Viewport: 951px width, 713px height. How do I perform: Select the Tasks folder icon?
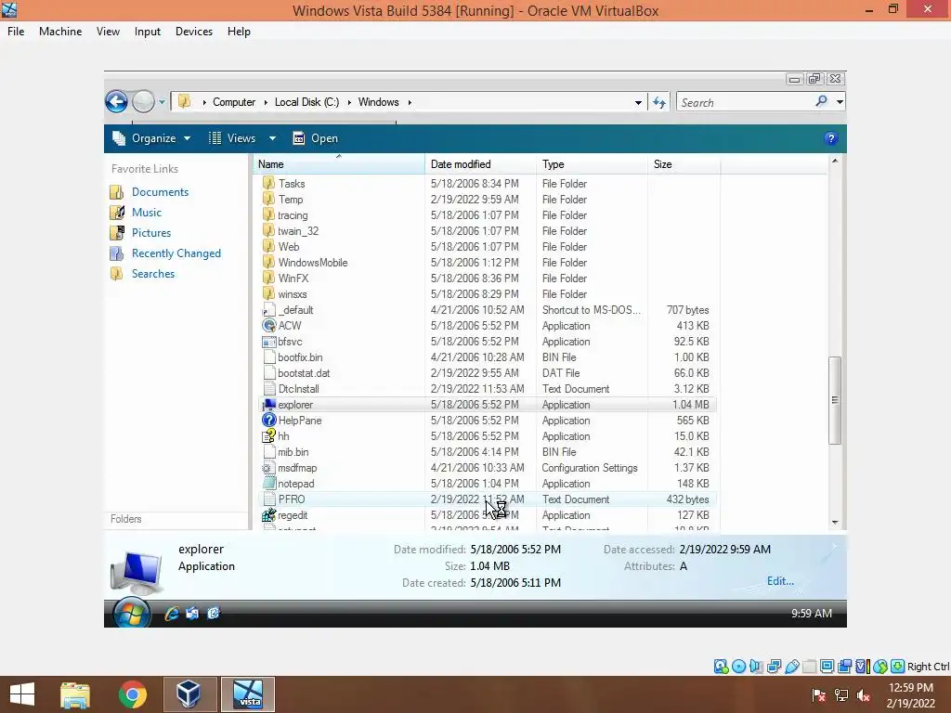tap(268, 183)
